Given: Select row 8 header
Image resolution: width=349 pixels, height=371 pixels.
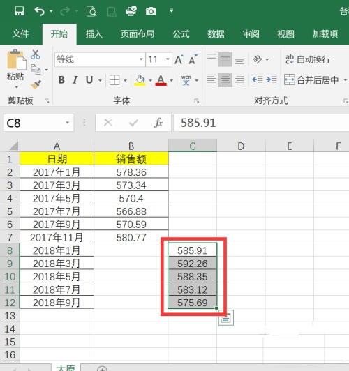Looking at the screenshot, I should point(10,250).
